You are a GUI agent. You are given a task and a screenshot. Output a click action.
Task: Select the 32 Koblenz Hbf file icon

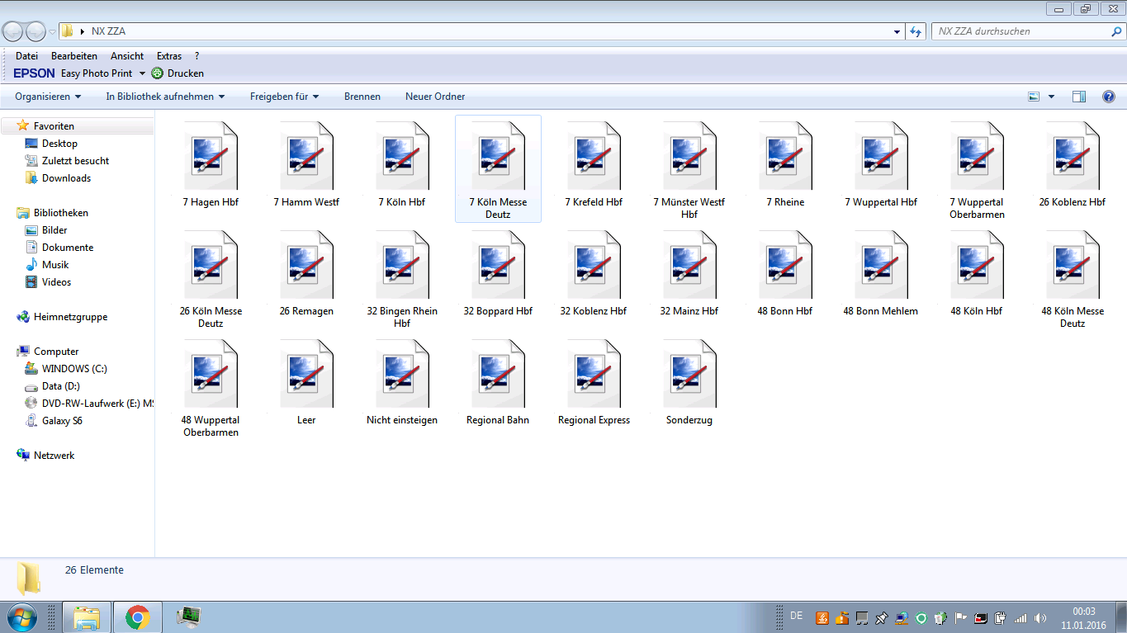[x=594, y=265]
